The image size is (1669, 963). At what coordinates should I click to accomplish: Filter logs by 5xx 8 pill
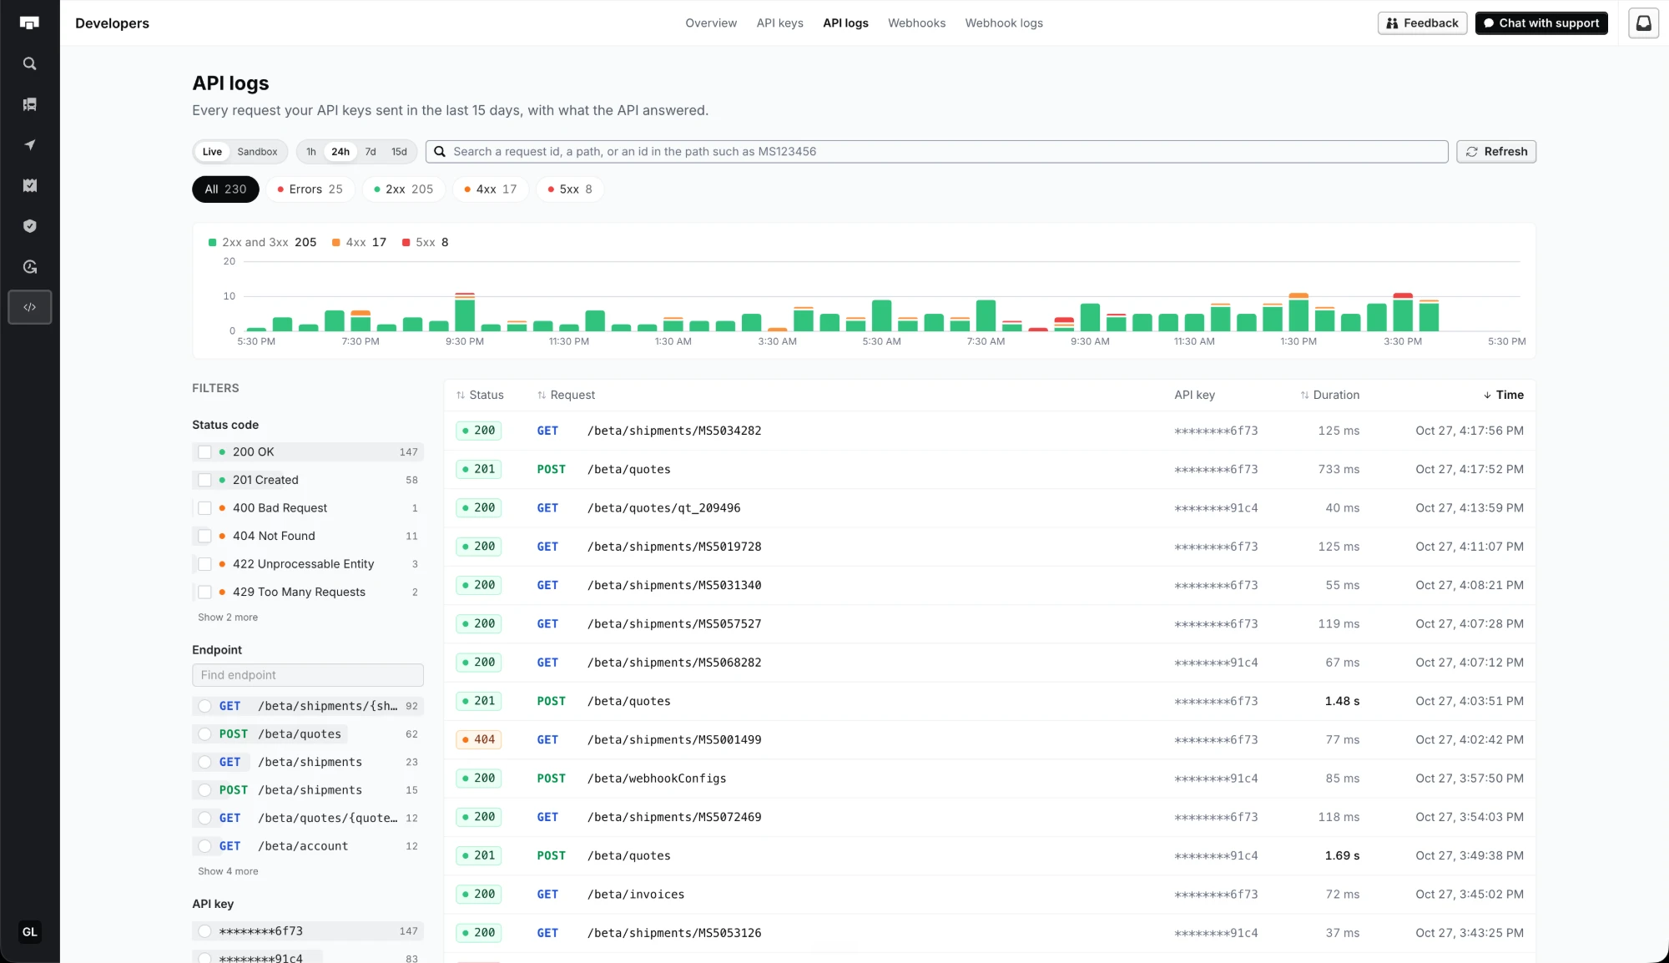[570, 189]
